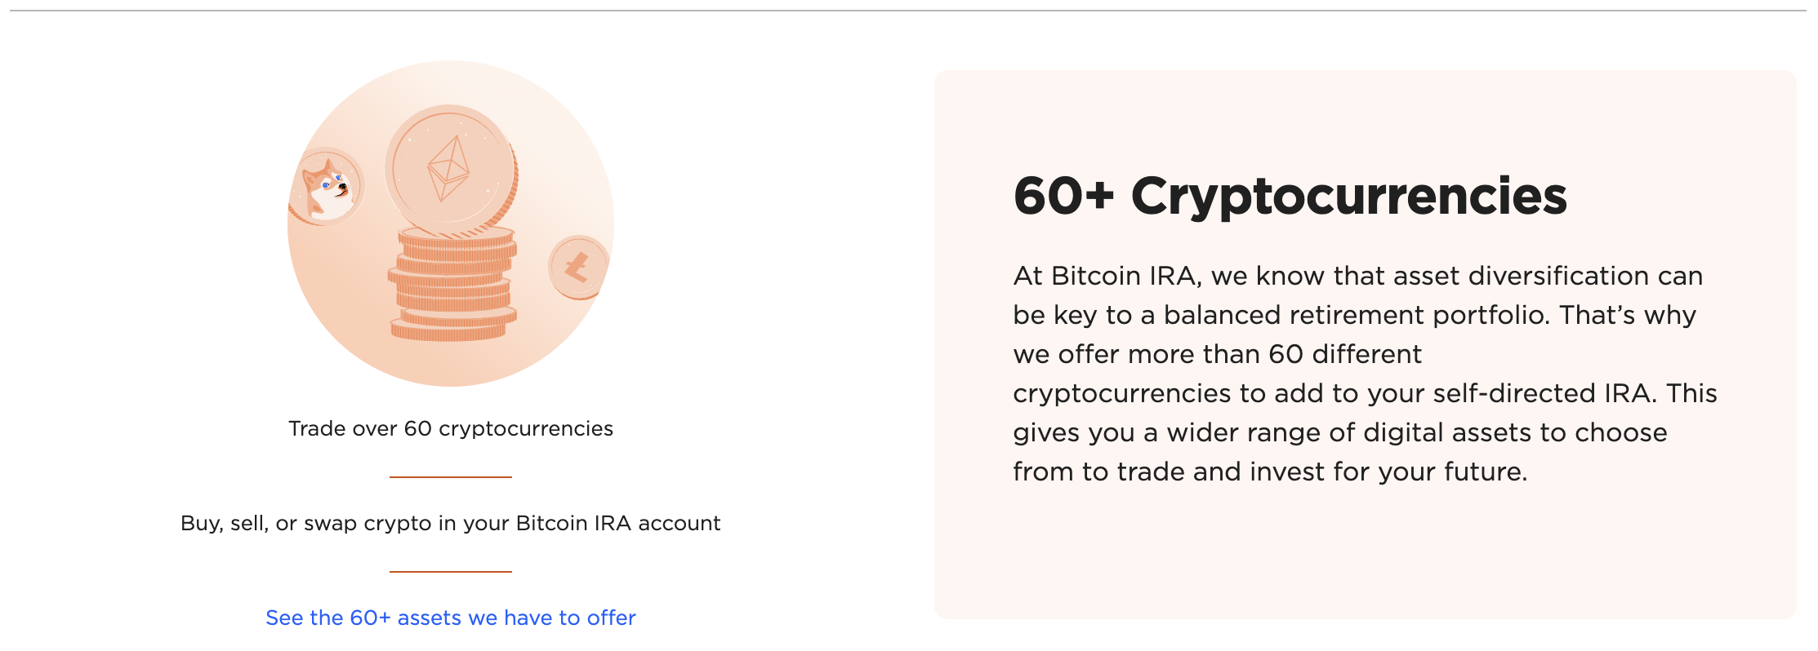Click the "Buy, sell, or swap crypto" caption
This screenshot has width=1818, height=651.
pyautogui.click(x=450, y=523)
